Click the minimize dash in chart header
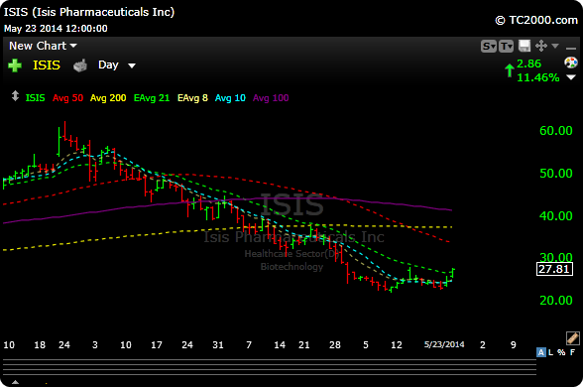The height and width of the screenshot is (387, 583). (571, 48)
